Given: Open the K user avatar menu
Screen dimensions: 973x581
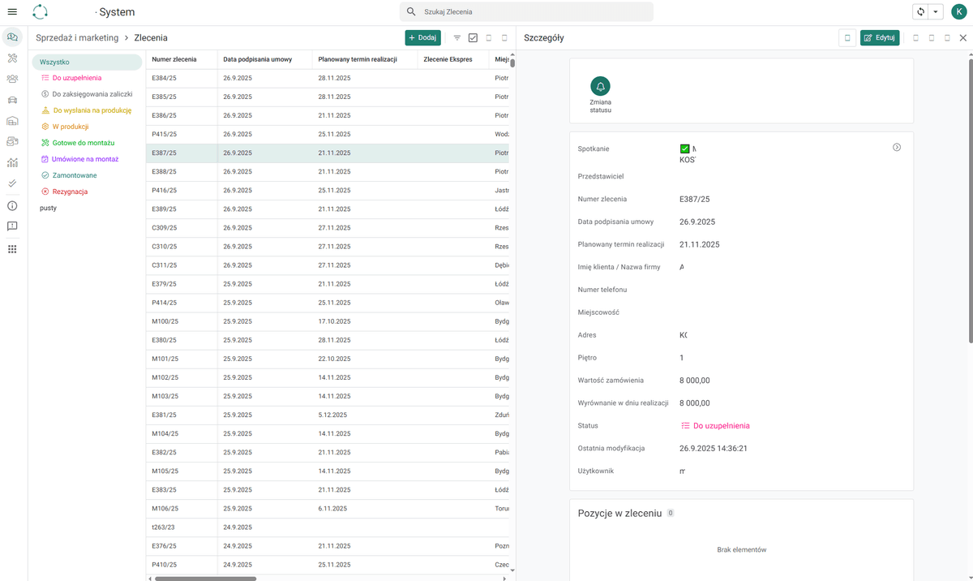Looking at the screenshot, I should (959, 12).
